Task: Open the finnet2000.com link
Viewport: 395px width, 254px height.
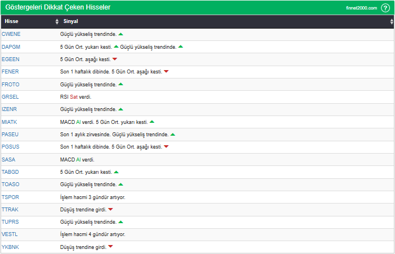Action: point(362,8)
